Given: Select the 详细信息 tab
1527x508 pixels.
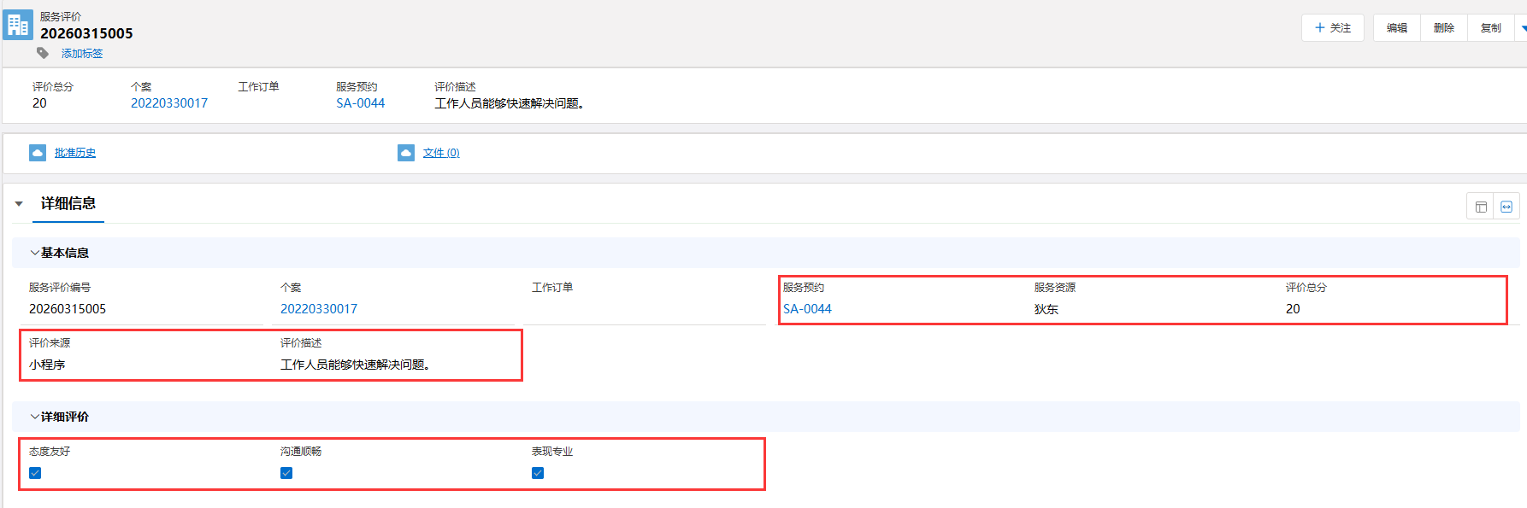Looking at the screenshot, I should click(x=68, y=203).
